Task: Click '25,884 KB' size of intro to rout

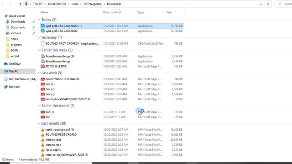Action: tap(177, 140)
